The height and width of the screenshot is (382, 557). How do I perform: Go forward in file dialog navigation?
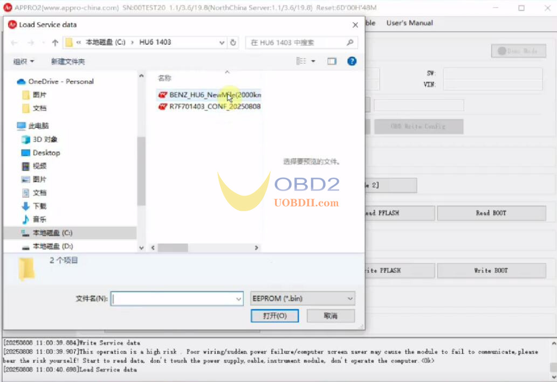(x=31, y=43)
